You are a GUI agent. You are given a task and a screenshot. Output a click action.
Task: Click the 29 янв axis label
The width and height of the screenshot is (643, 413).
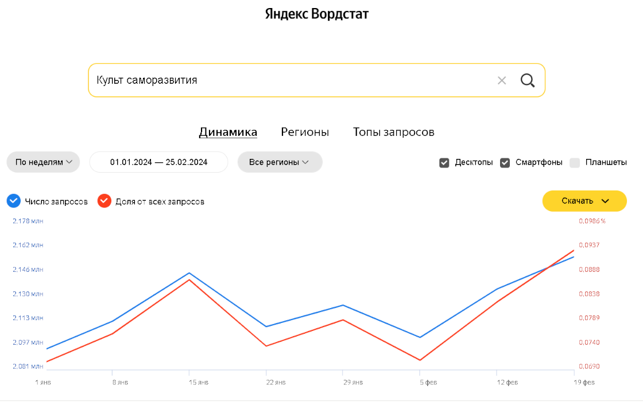(x=353, y=382)
